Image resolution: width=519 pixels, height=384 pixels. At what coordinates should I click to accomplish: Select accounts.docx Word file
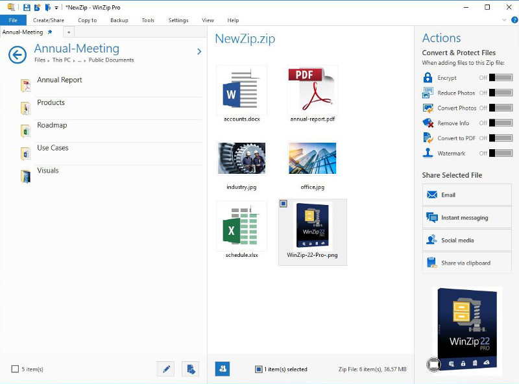[x=241, y=94]
